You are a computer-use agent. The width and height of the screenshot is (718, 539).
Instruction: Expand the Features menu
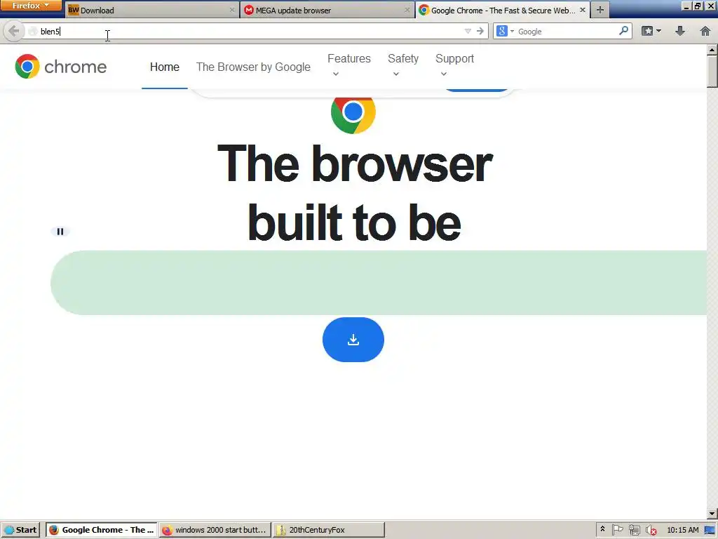pyautogui.click(x=349, y=64)
